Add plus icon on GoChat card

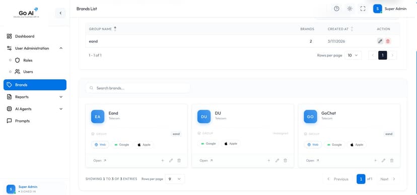coord(375,160)
